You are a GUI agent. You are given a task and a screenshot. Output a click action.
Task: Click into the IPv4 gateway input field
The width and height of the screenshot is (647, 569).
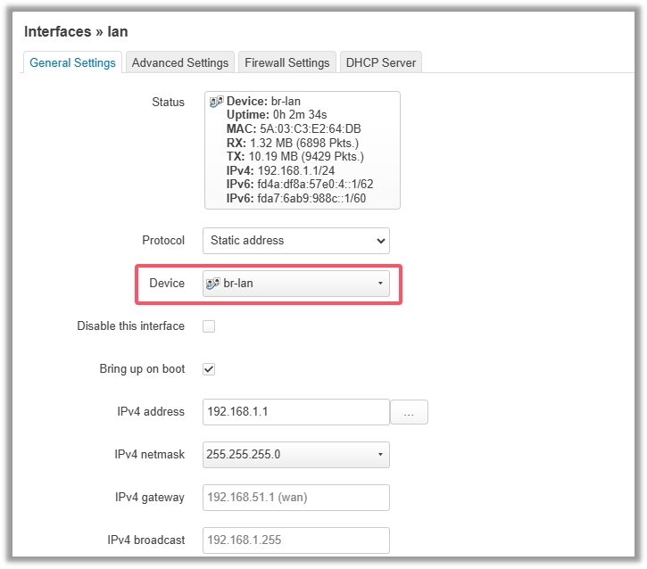coord(295,498)
